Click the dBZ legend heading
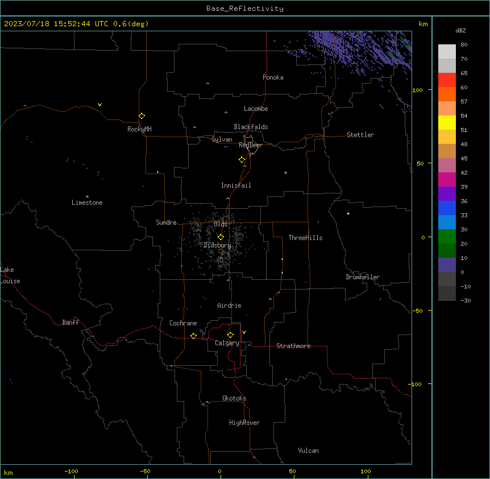 [x=460, y=30]
